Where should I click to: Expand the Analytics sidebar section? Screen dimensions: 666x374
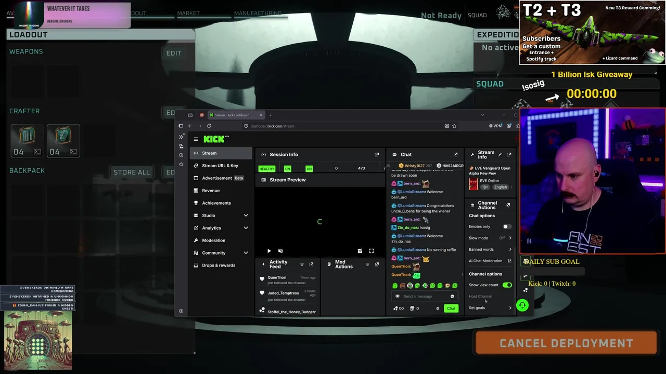click(246, 228)
